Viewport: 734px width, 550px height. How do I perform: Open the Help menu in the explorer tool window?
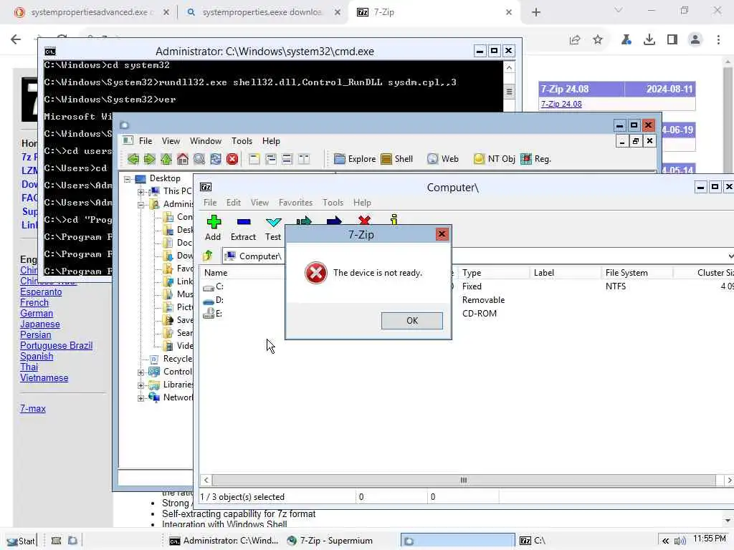[x=271, y=141]
